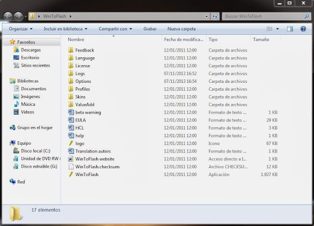Open Vídeos library

coord(27,112)
